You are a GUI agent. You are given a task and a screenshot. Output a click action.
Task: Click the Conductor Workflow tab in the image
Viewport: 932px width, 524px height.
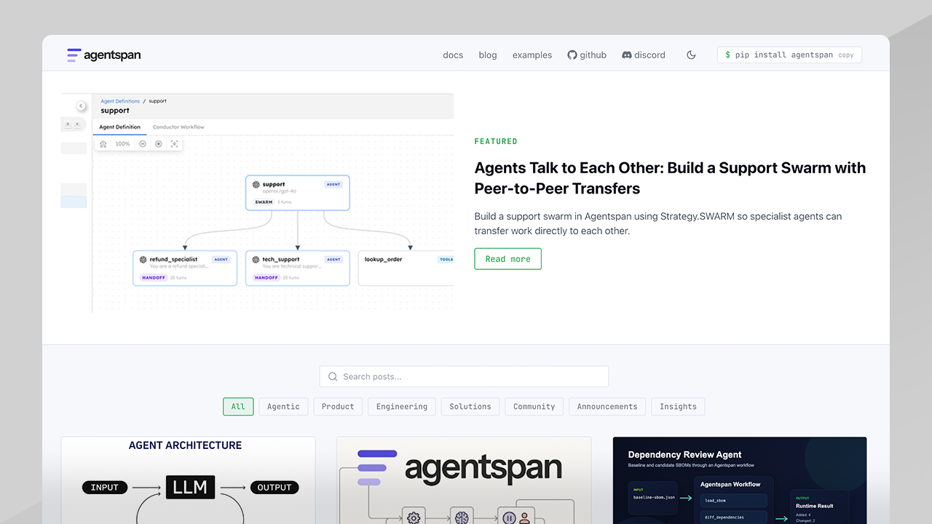click(178, 127)
